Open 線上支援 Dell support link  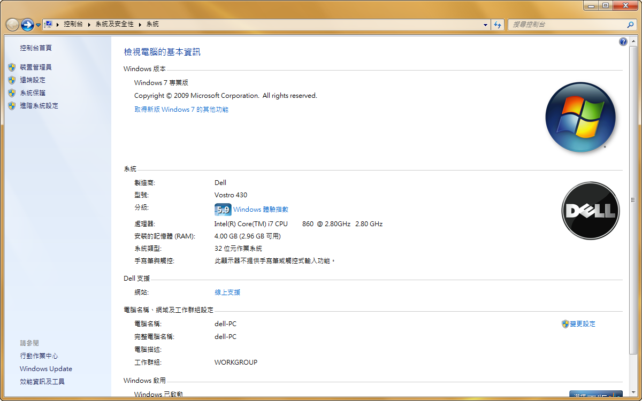[227, 292]
